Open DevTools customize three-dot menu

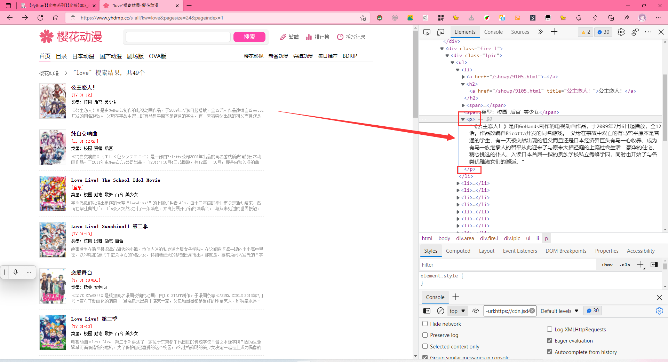(648, 32)
